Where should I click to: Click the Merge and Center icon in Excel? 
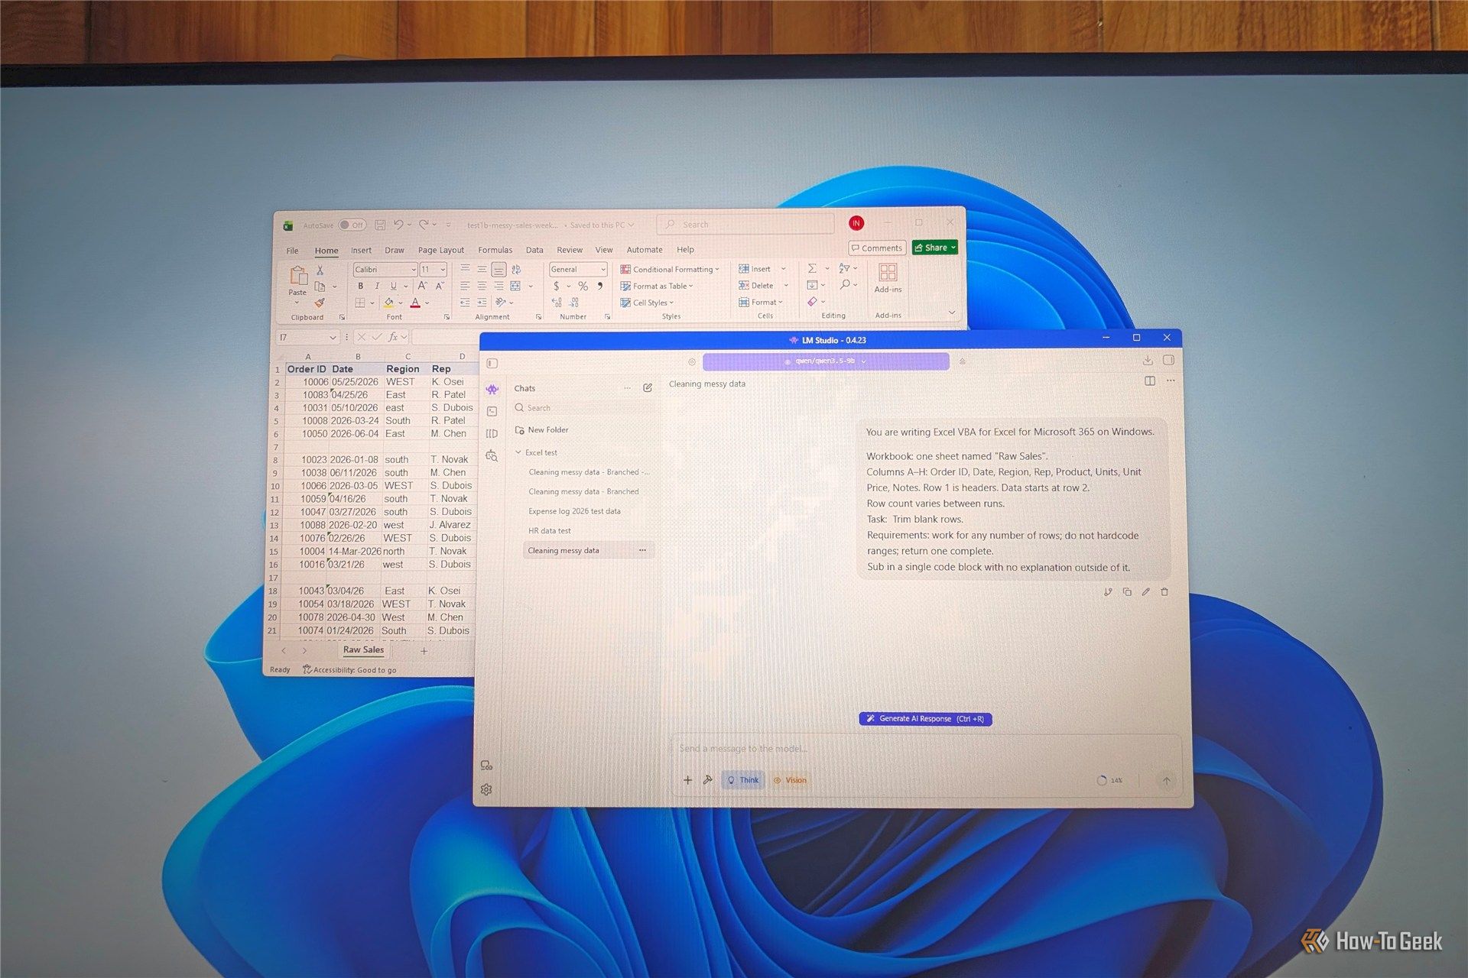[515, 286]
